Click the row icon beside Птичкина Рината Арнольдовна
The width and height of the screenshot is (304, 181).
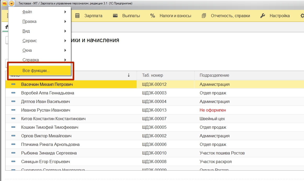pyautogui.click(x=13, y=144)
